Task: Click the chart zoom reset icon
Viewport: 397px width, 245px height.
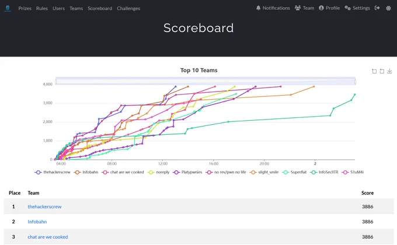Action: pos(382,71)
